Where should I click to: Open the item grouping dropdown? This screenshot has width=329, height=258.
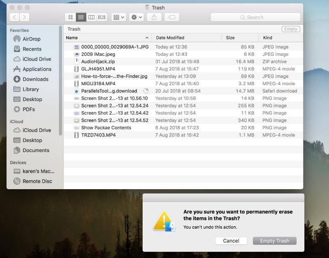[x=118, y=17]
